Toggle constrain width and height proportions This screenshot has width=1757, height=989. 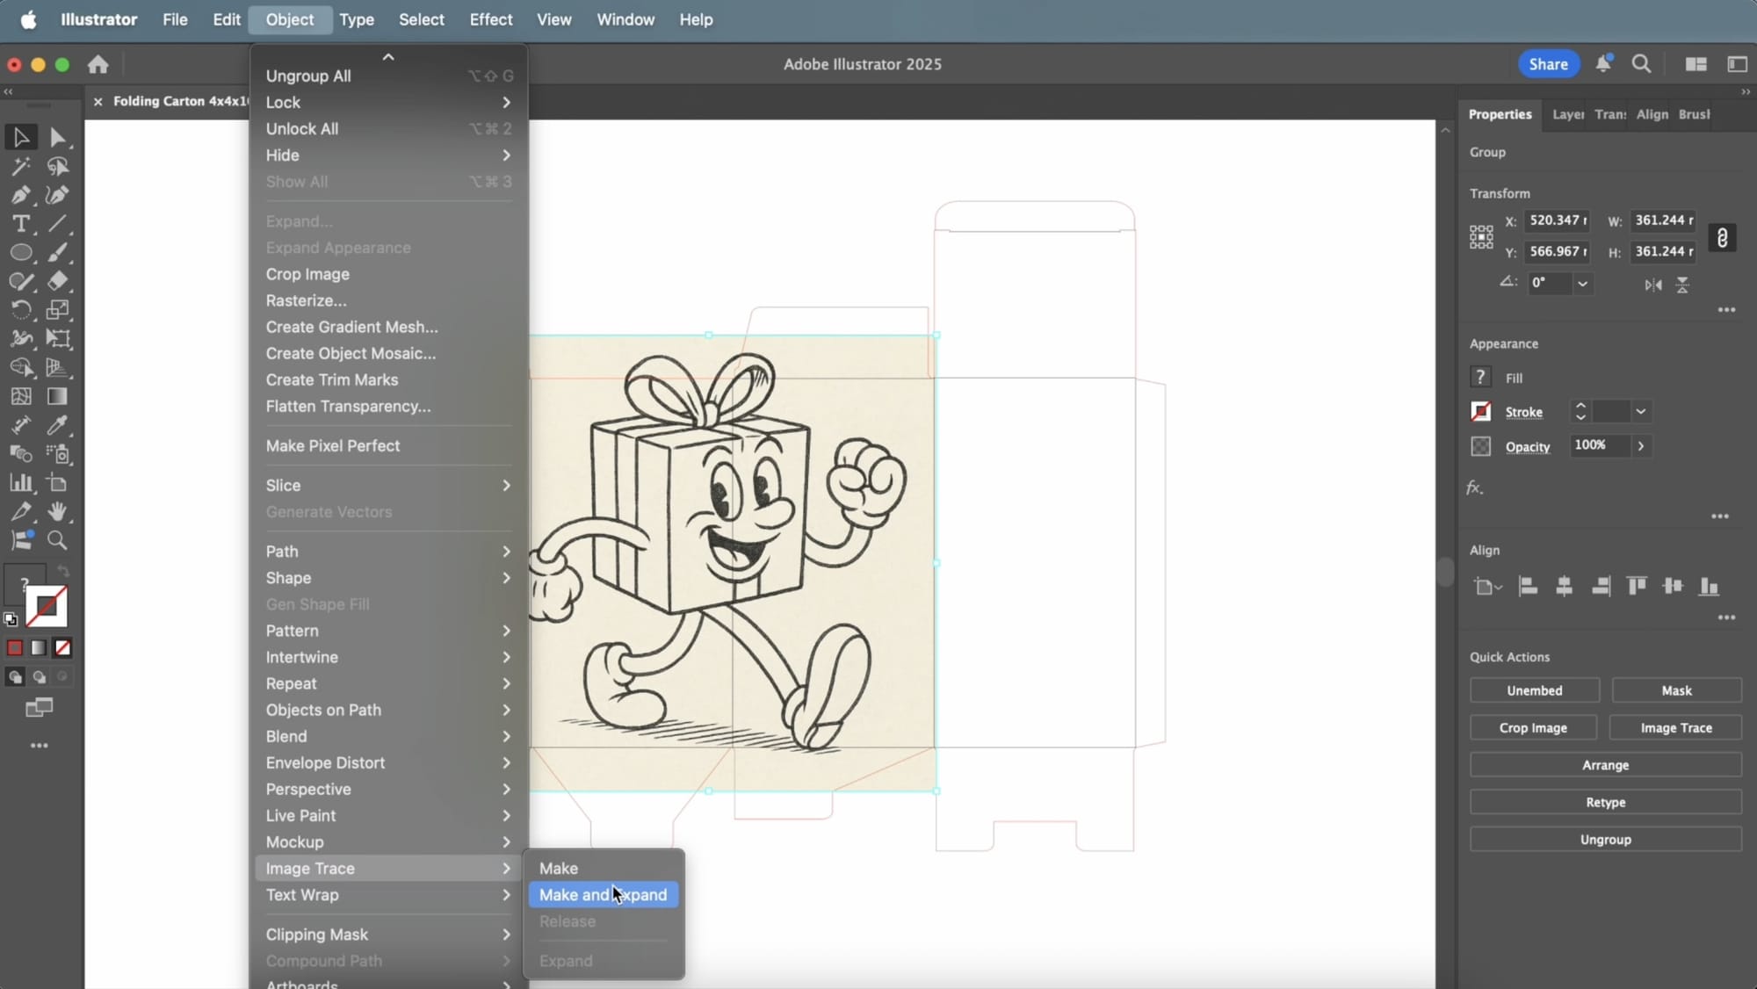tap(1722, 238)
